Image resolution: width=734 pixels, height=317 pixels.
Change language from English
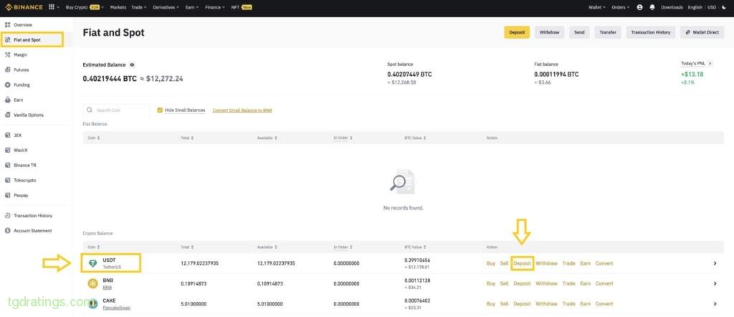pos(695,7)
